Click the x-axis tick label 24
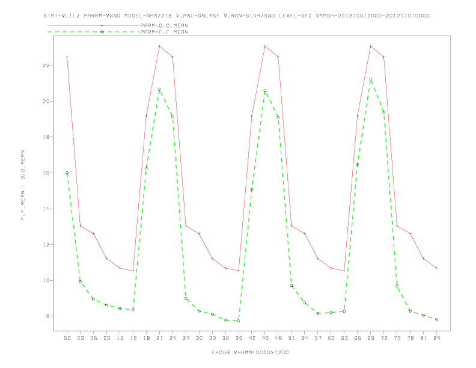The height and width of the screenshot is (368, 476). 172,338
